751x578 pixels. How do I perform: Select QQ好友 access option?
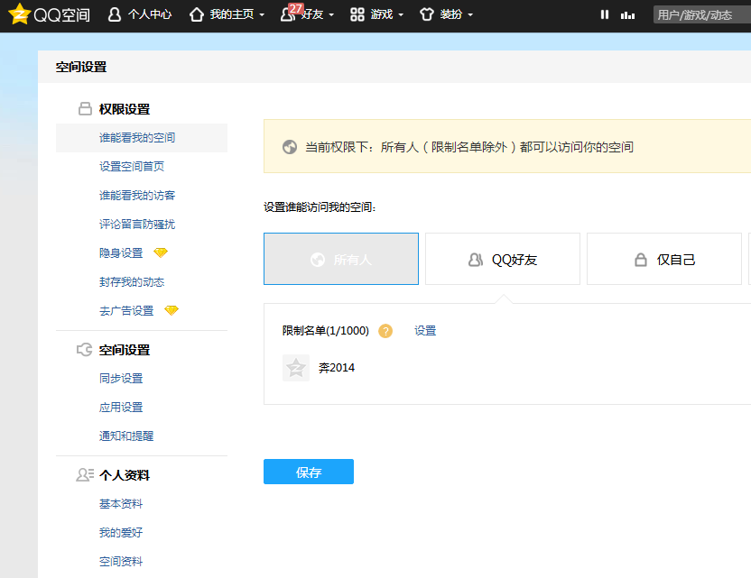[x=503, y=260]
